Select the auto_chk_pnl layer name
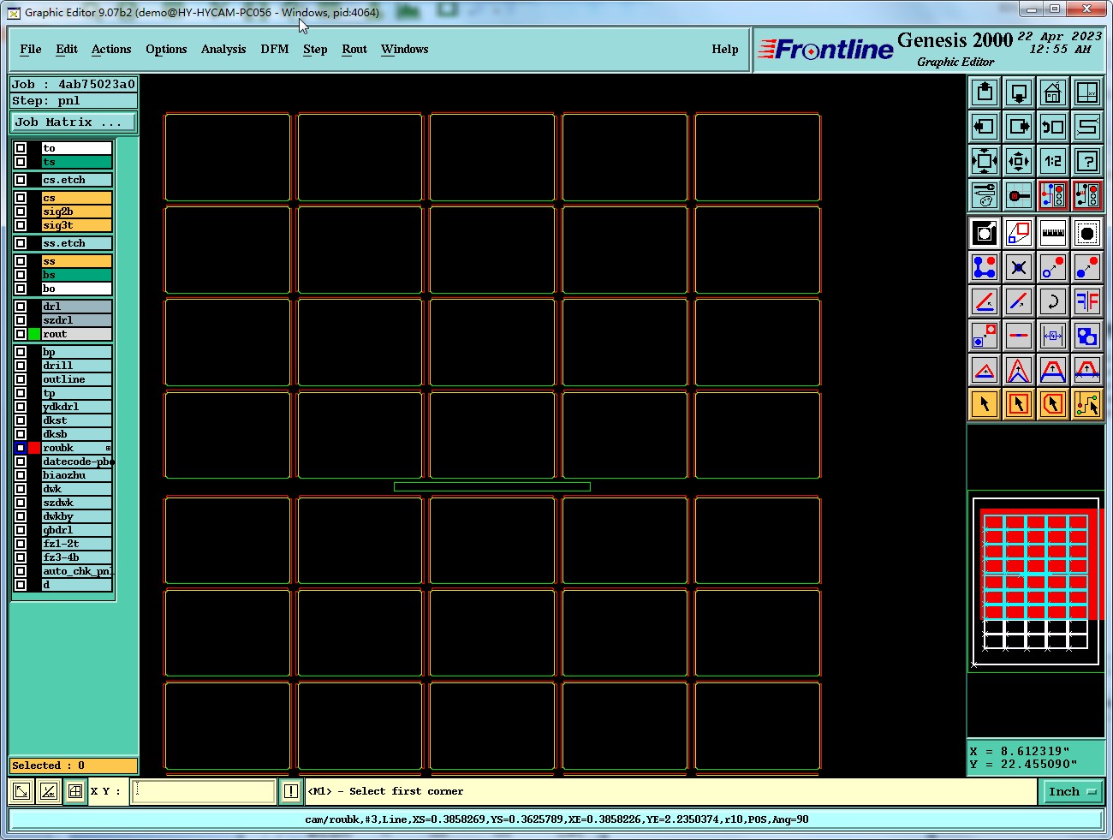The image size is (1113, 840). 77,571
